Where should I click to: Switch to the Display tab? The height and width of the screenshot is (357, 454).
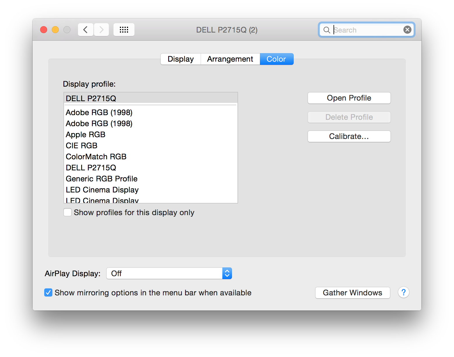pyautogui.click(x=181, y=59)
